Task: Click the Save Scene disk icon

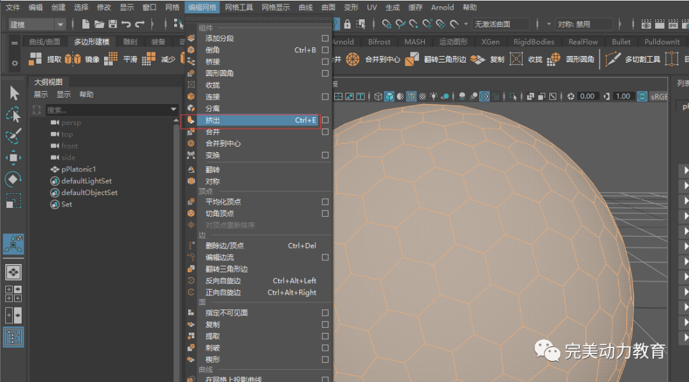Action: point(112,24)
